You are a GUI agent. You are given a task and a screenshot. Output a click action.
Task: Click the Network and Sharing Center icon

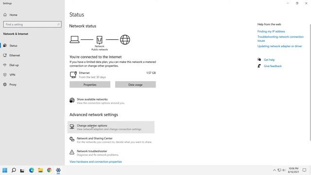click(72, 140)
